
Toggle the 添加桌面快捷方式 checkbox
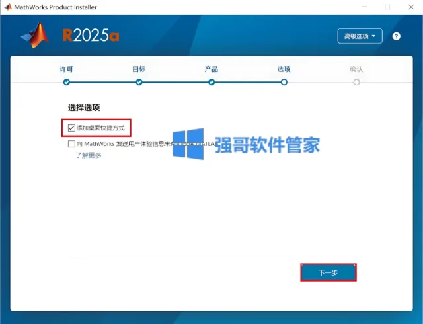[71, 128]
